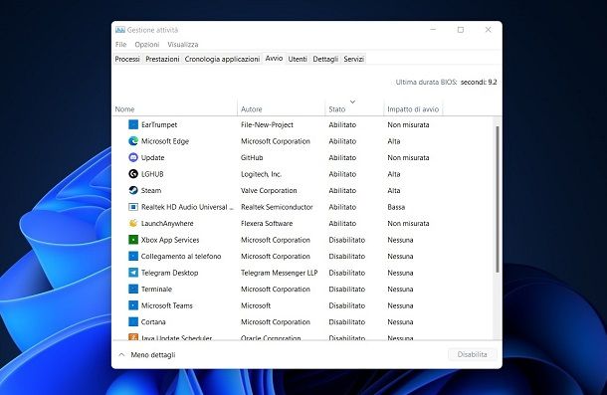Switch to the Dettagli tab
Image resolution: width=607 pixels, height=395 pixels.
pos(325,59)
